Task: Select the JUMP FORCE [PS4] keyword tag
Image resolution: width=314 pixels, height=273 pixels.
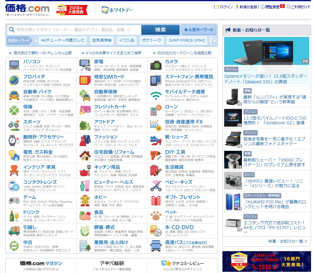Action: coord(186,40)
